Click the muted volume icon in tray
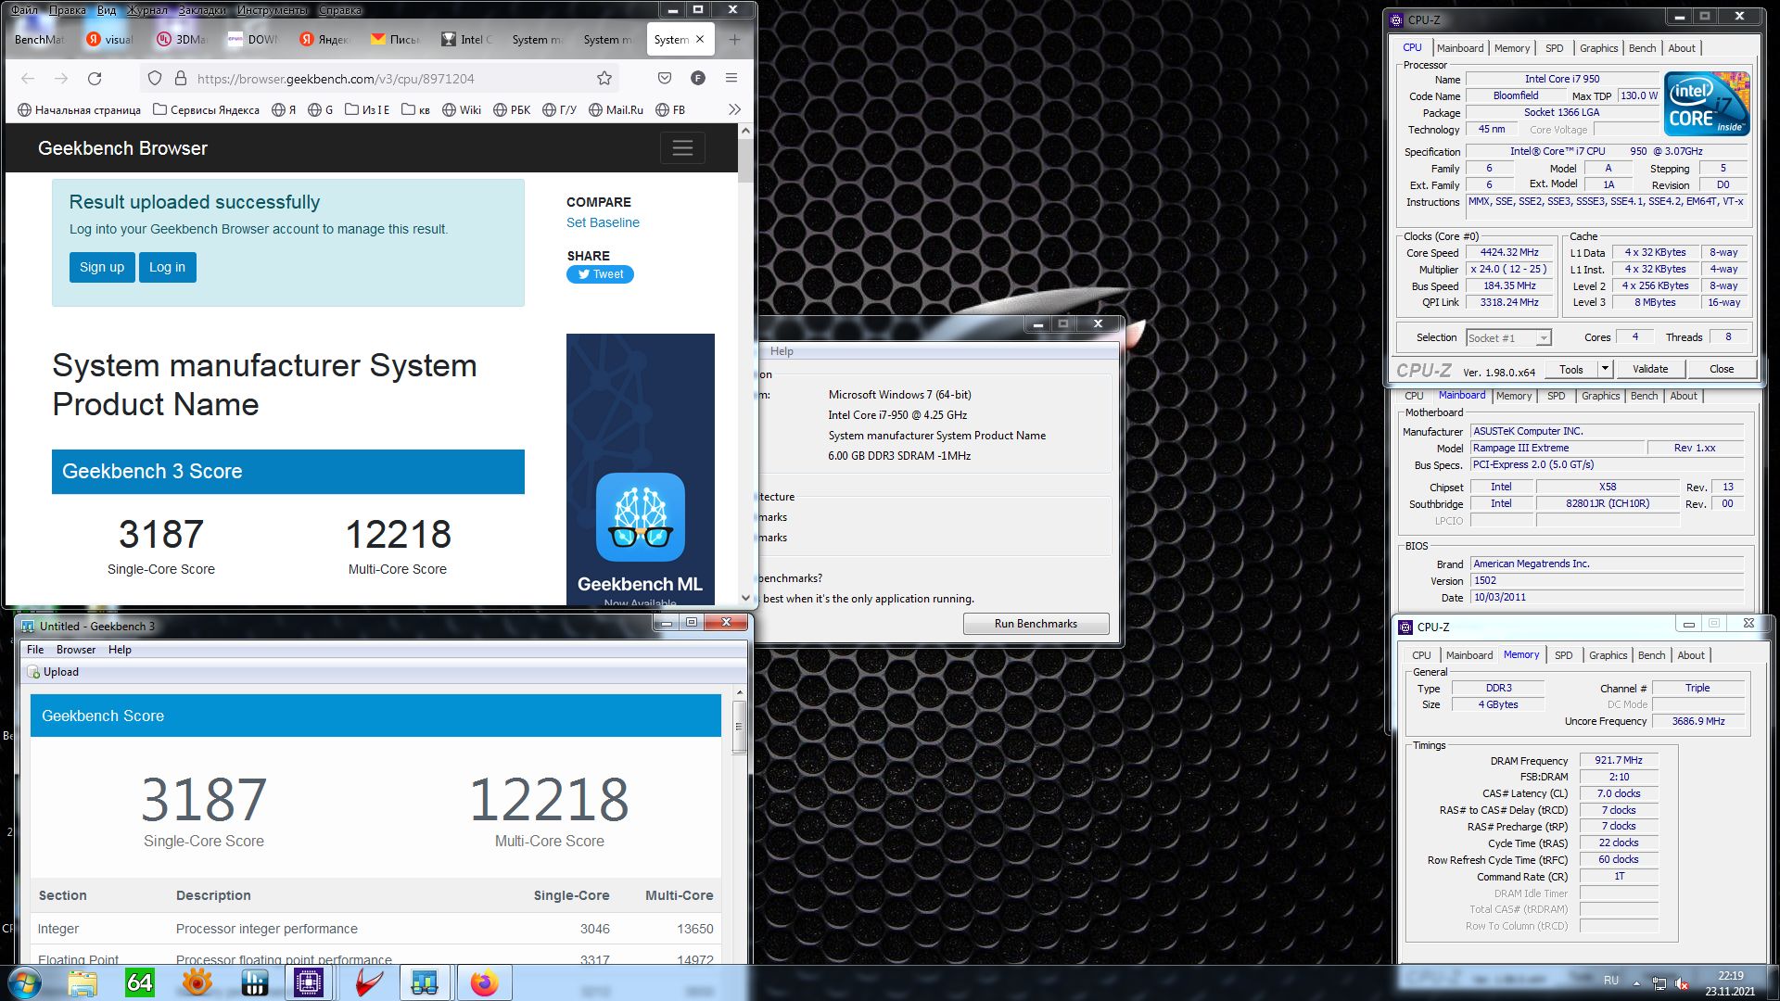The image size is (1780, 1001). (1683, 983)
